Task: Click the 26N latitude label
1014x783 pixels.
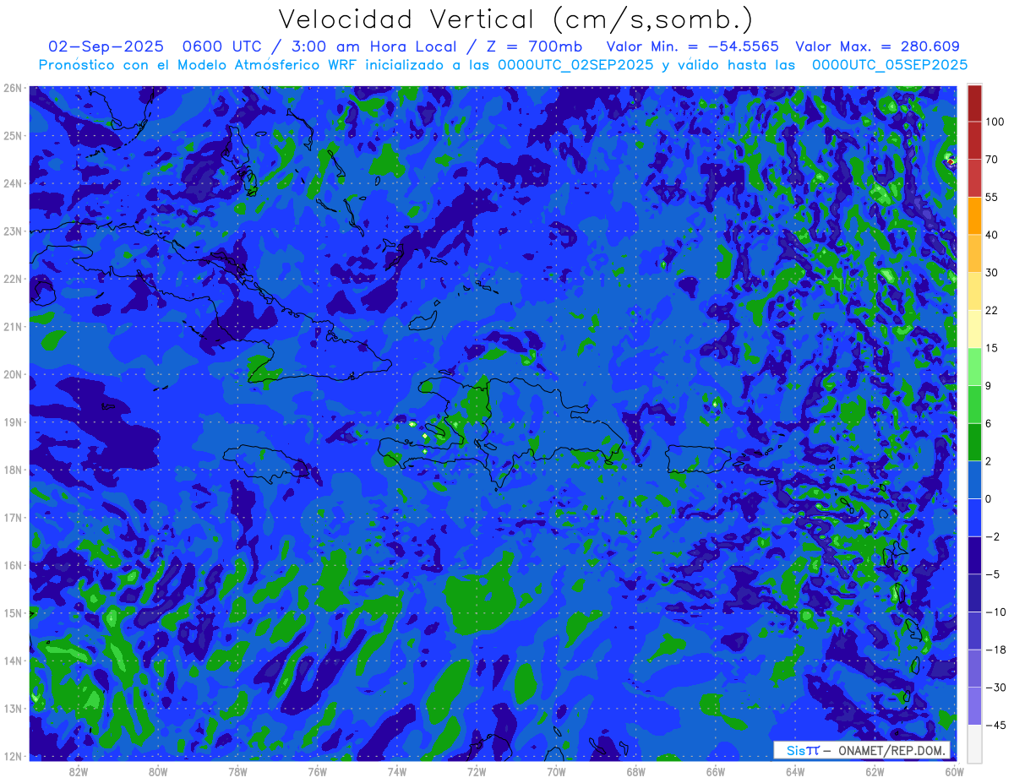Action: click(12, 88)
